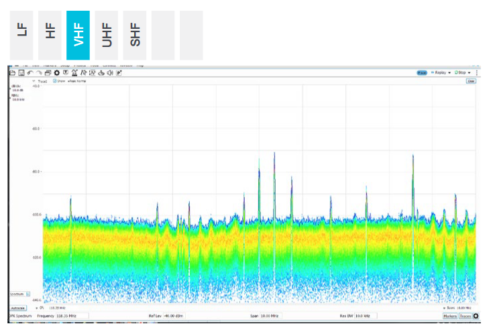Click the save disk icon

point(21,72)
